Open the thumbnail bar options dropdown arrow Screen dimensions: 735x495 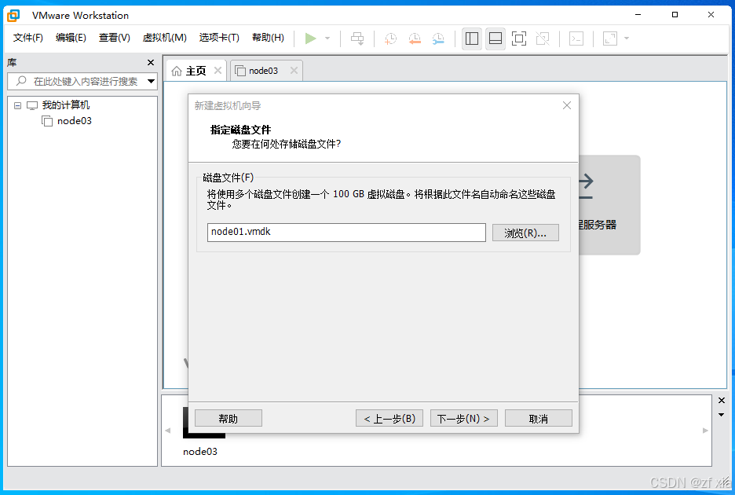(722, 415)
